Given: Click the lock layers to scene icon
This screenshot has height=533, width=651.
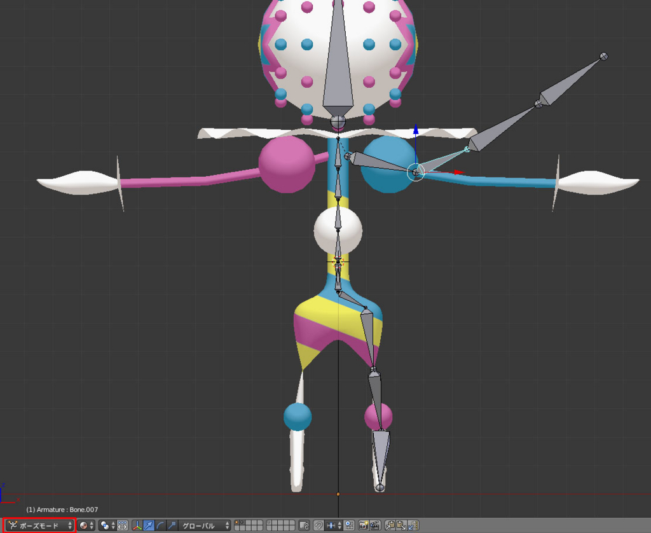Looking at the screenshot, I should click(x=304, y=525).
